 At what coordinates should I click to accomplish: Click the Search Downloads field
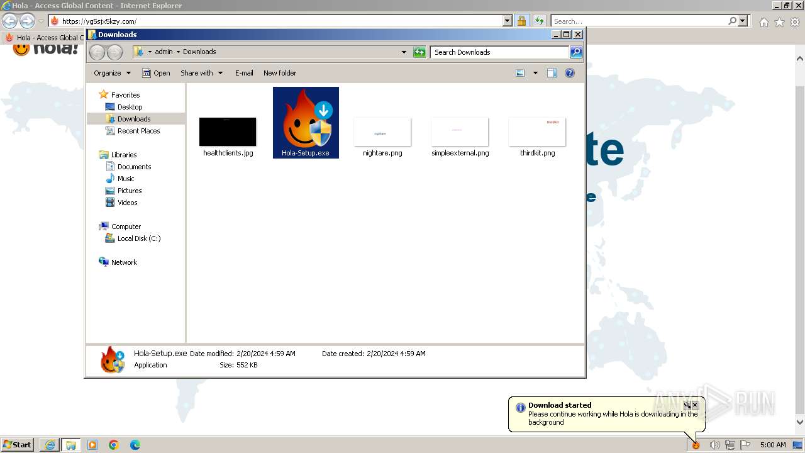[500, 52]
